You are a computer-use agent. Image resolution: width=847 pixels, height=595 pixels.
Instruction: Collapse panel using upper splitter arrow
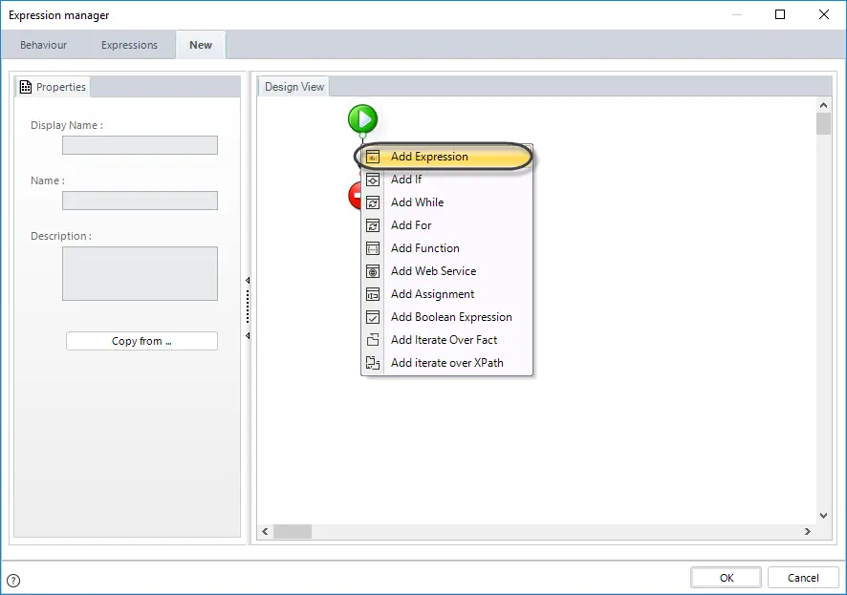click(248, 281)
